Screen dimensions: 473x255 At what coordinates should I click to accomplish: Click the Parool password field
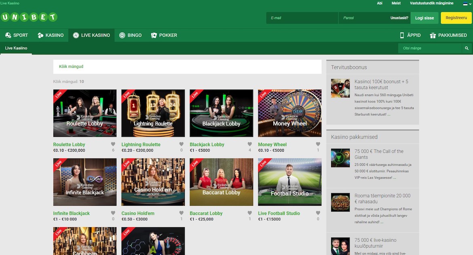(x=363, y=18)
